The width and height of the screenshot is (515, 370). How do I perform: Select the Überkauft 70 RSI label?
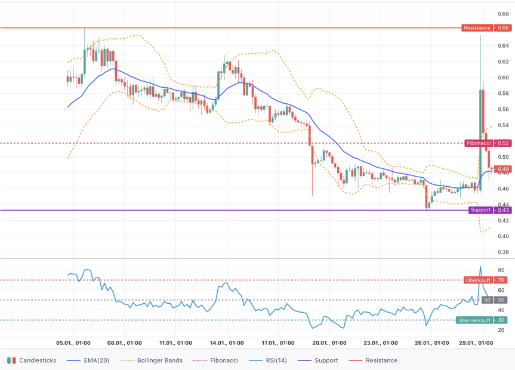pos(486,280)
